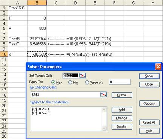Click cell containing Prob16.6
The width and height of the screenshot is (163, 139).
click(x=18, y=8)
